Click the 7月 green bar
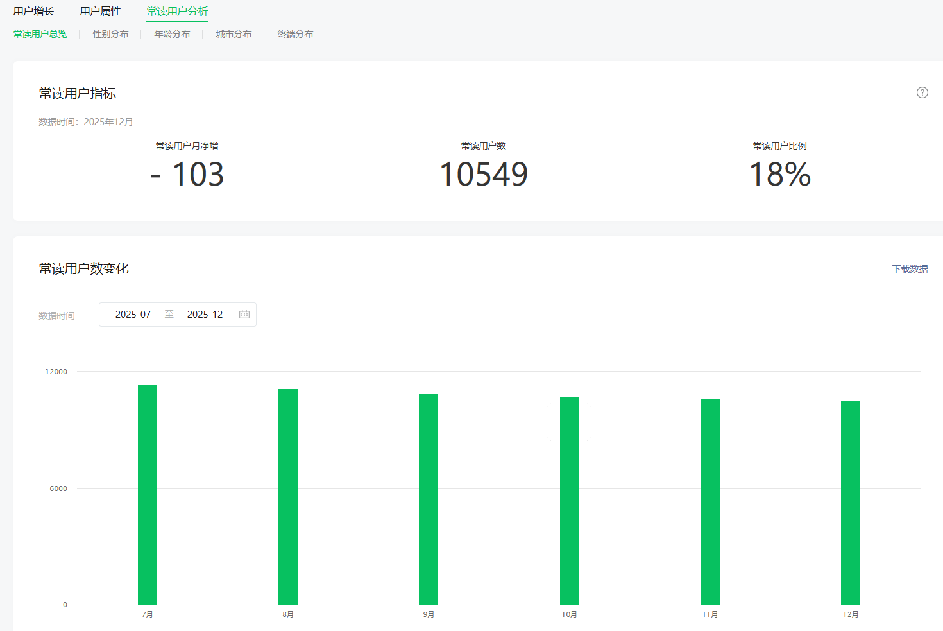Screen dimensions: 943x631 click(148, 494)
